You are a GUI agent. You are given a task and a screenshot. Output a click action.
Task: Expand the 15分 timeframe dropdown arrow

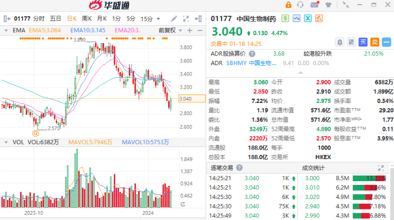click(x=158, y=19)
